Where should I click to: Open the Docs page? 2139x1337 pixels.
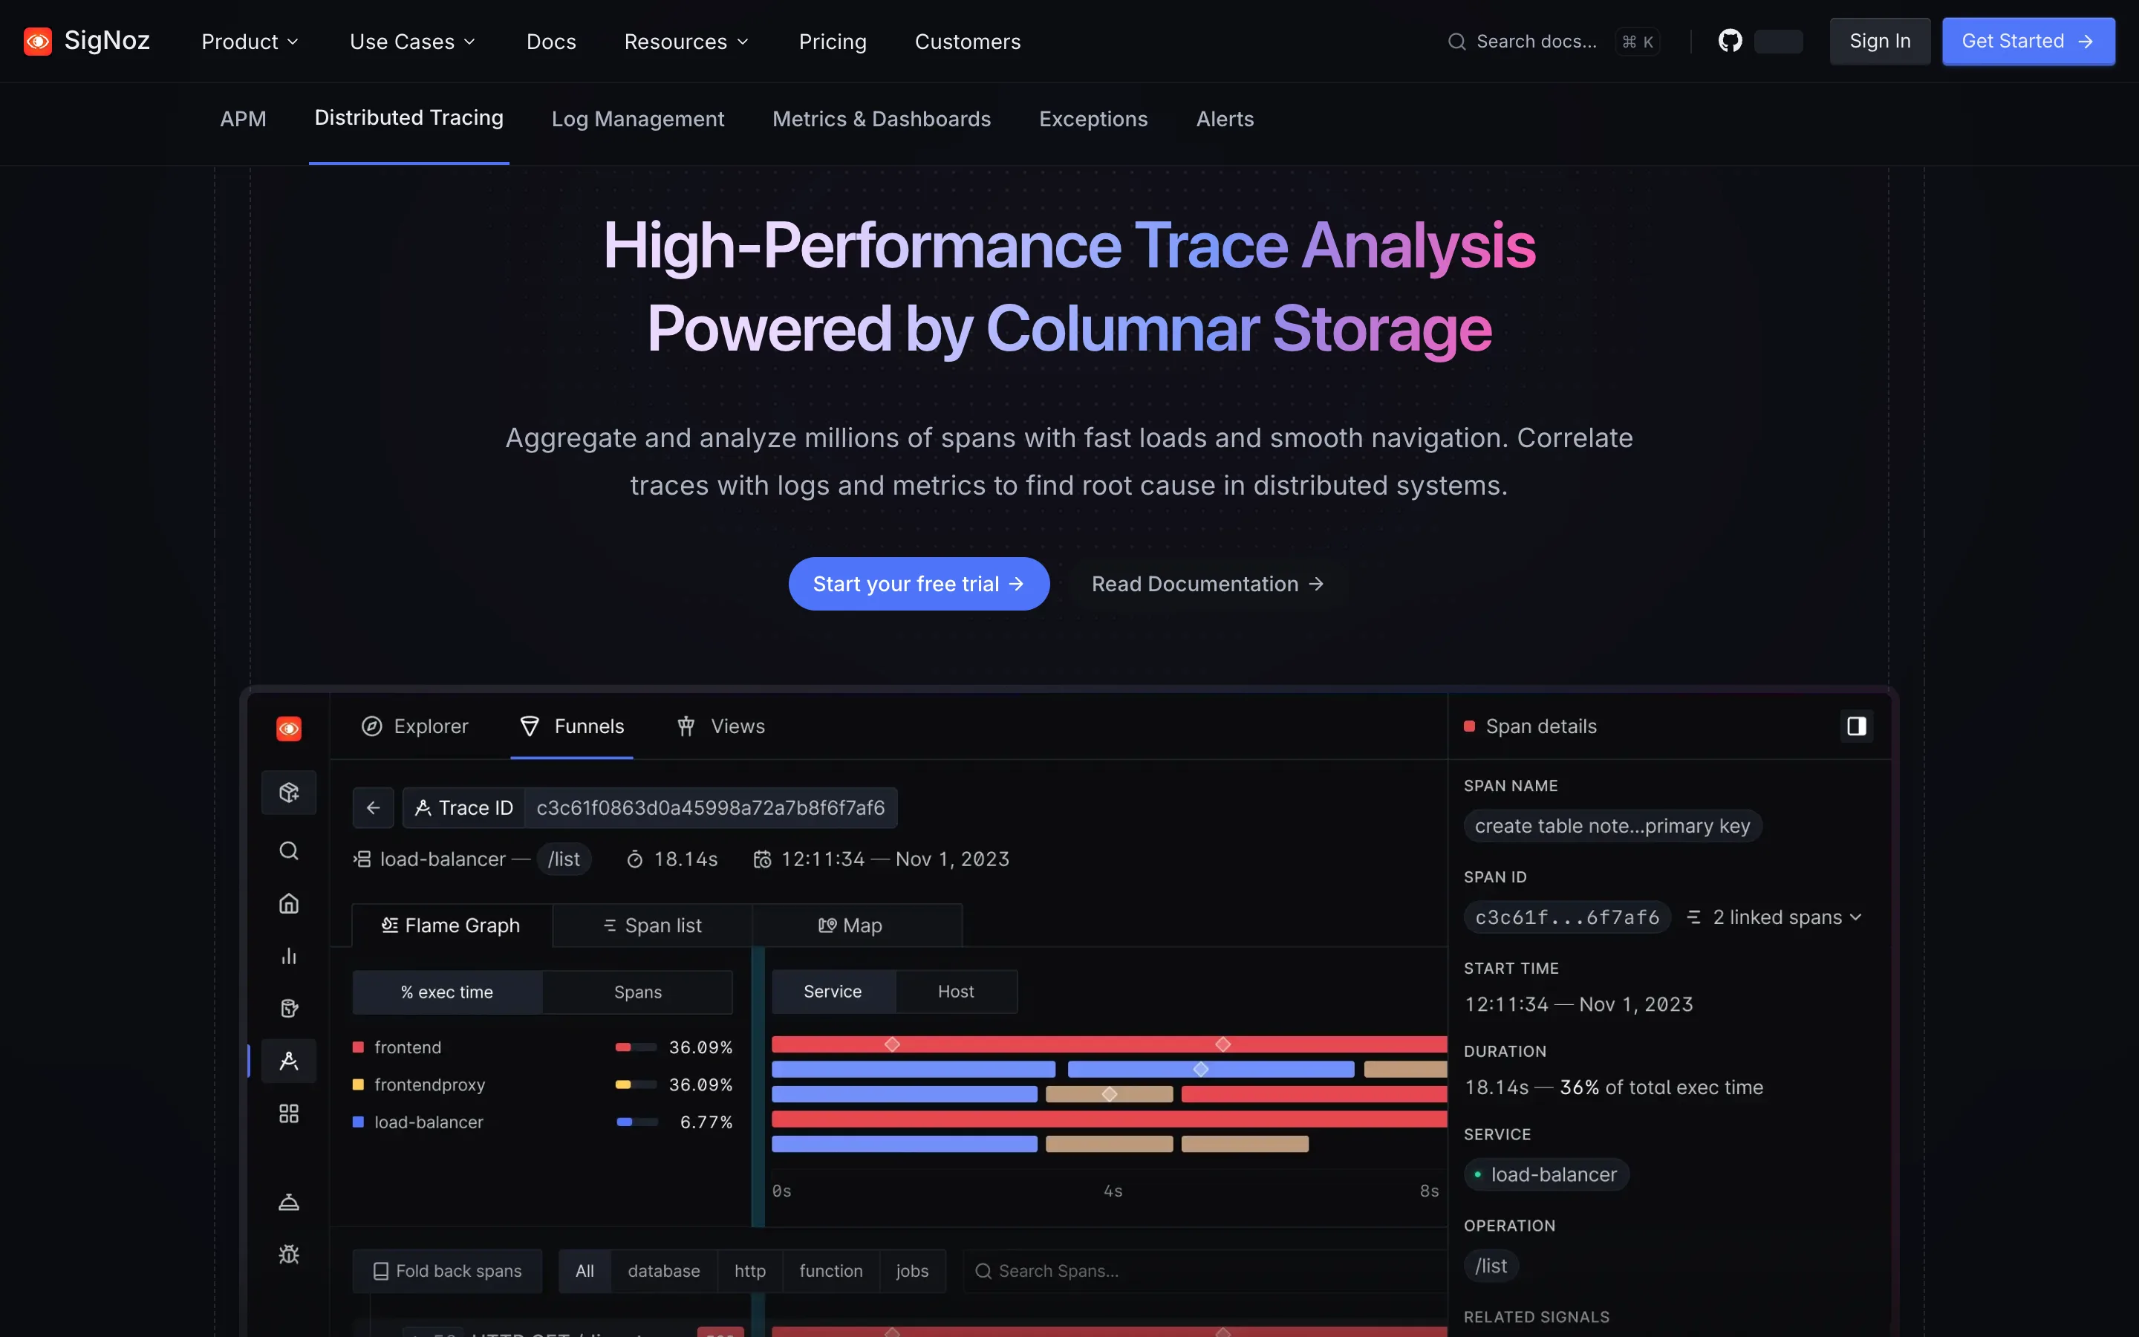(x=550, y=42)
